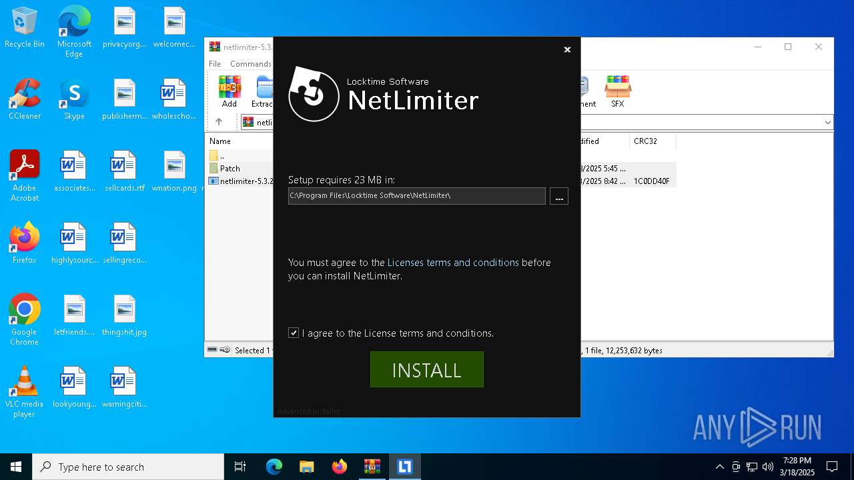Close the NetLimiter setup dialog
854x480 pixels.
click(x=567, y=49)
